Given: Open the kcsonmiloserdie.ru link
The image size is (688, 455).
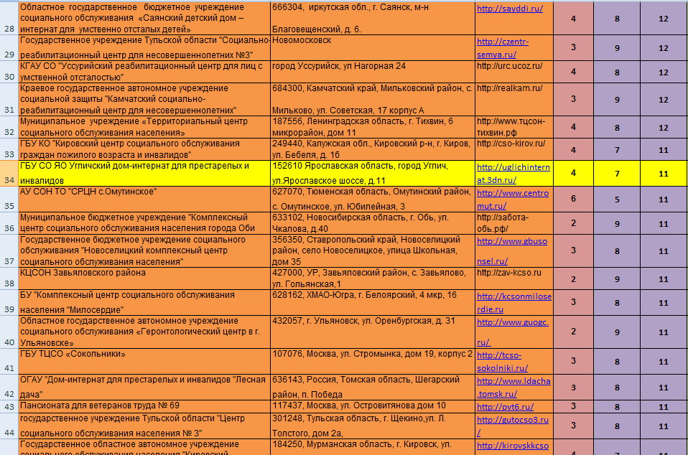Looking at the screenshot, I should 513,302.
